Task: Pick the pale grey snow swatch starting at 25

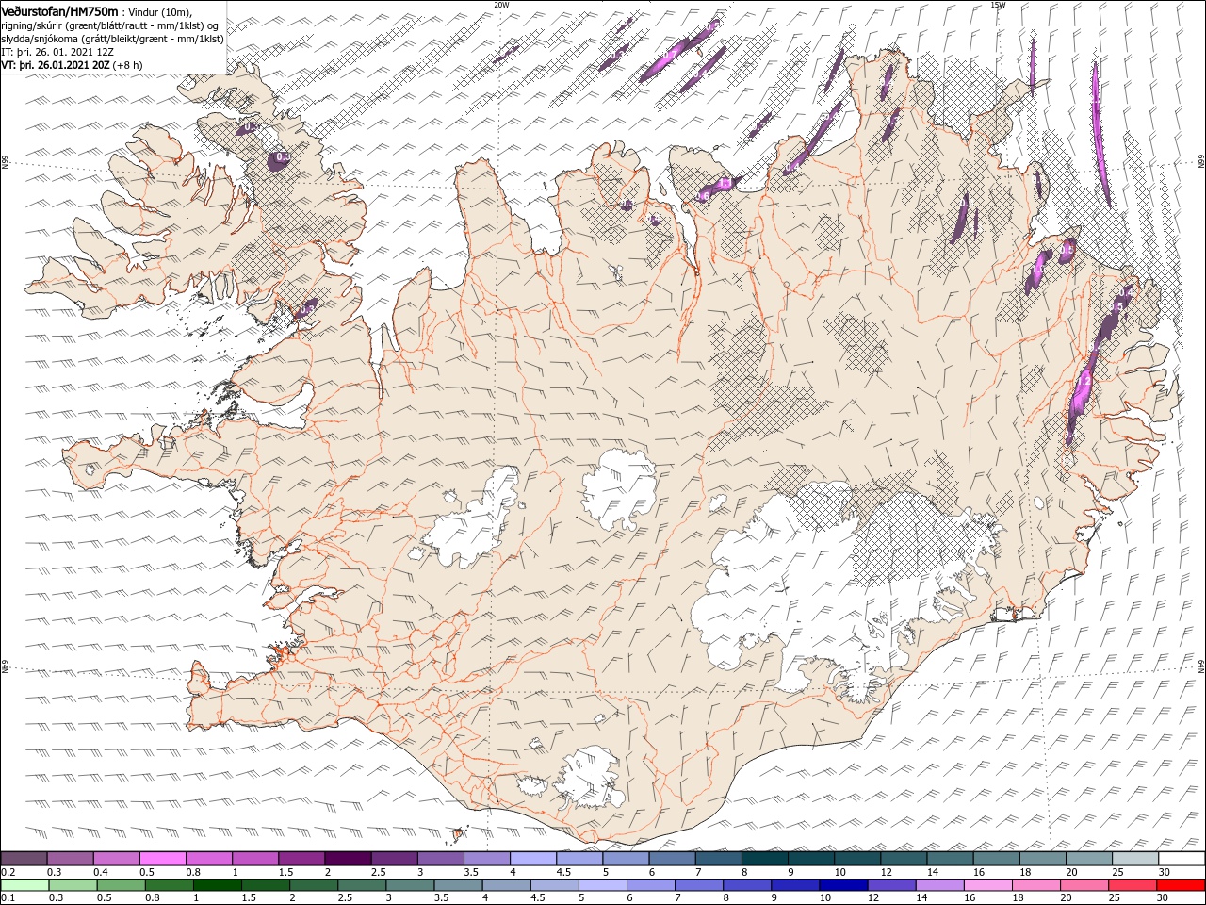Action: [x=1135, y=859]
